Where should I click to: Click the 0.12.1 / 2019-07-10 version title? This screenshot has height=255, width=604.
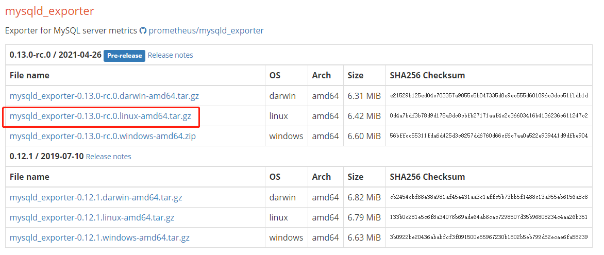click(46, 157)
